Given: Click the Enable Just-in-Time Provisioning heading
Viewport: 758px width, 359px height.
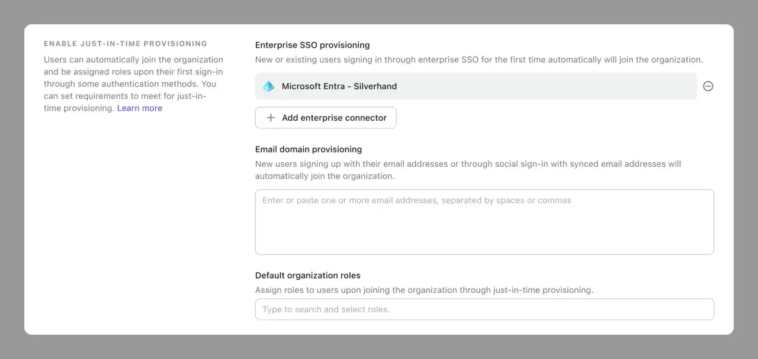Looking at the screenshot, I should (126, 43).
